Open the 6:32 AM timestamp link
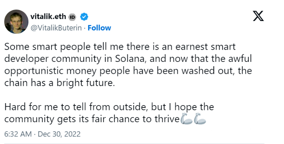 click(18, 134)
